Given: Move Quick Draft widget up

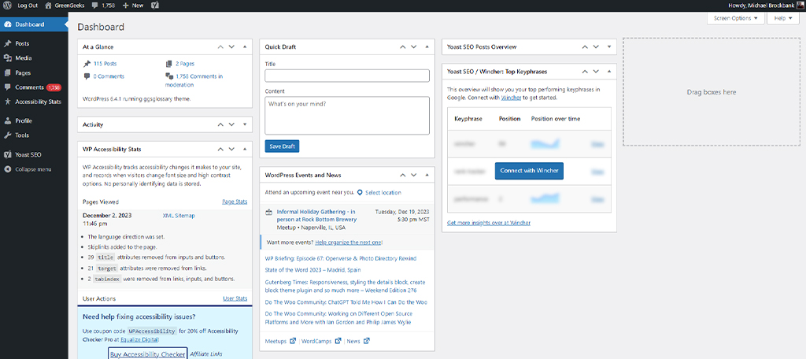Looking at the screenshot, I should pyautogui.click(x=403, y=46).
